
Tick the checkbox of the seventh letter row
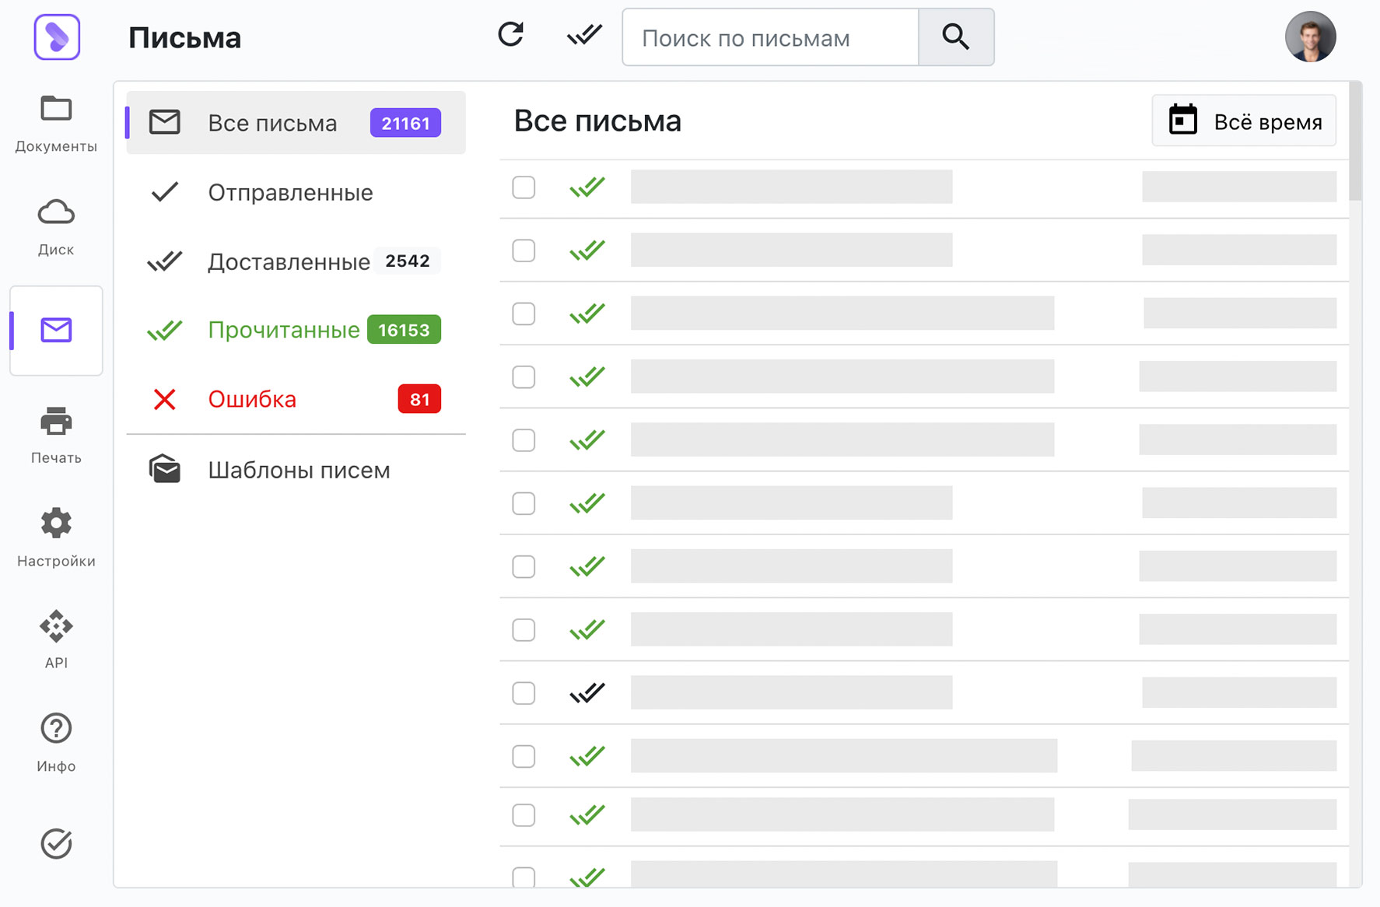pos(524,566)
